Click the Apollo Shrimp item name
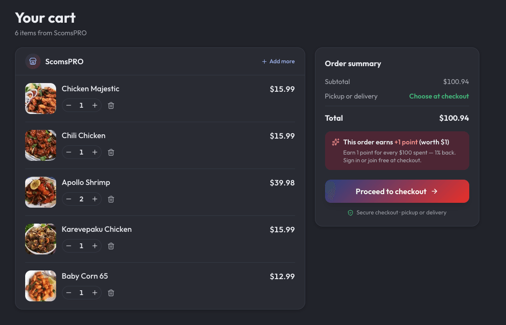This screenshot has height=325, width=506. pyautogui.click(x=86, y=183)
